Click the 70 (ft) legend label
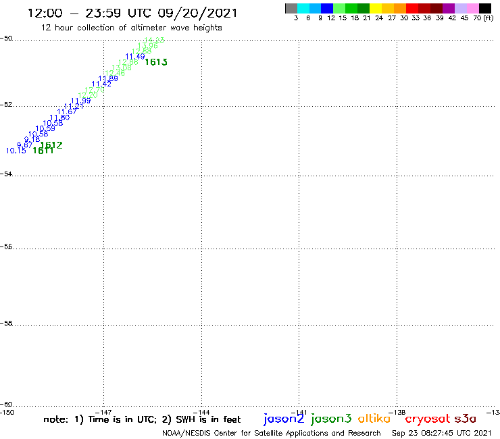Viewport: 500px width, 439px height. [x=483, y=18]
